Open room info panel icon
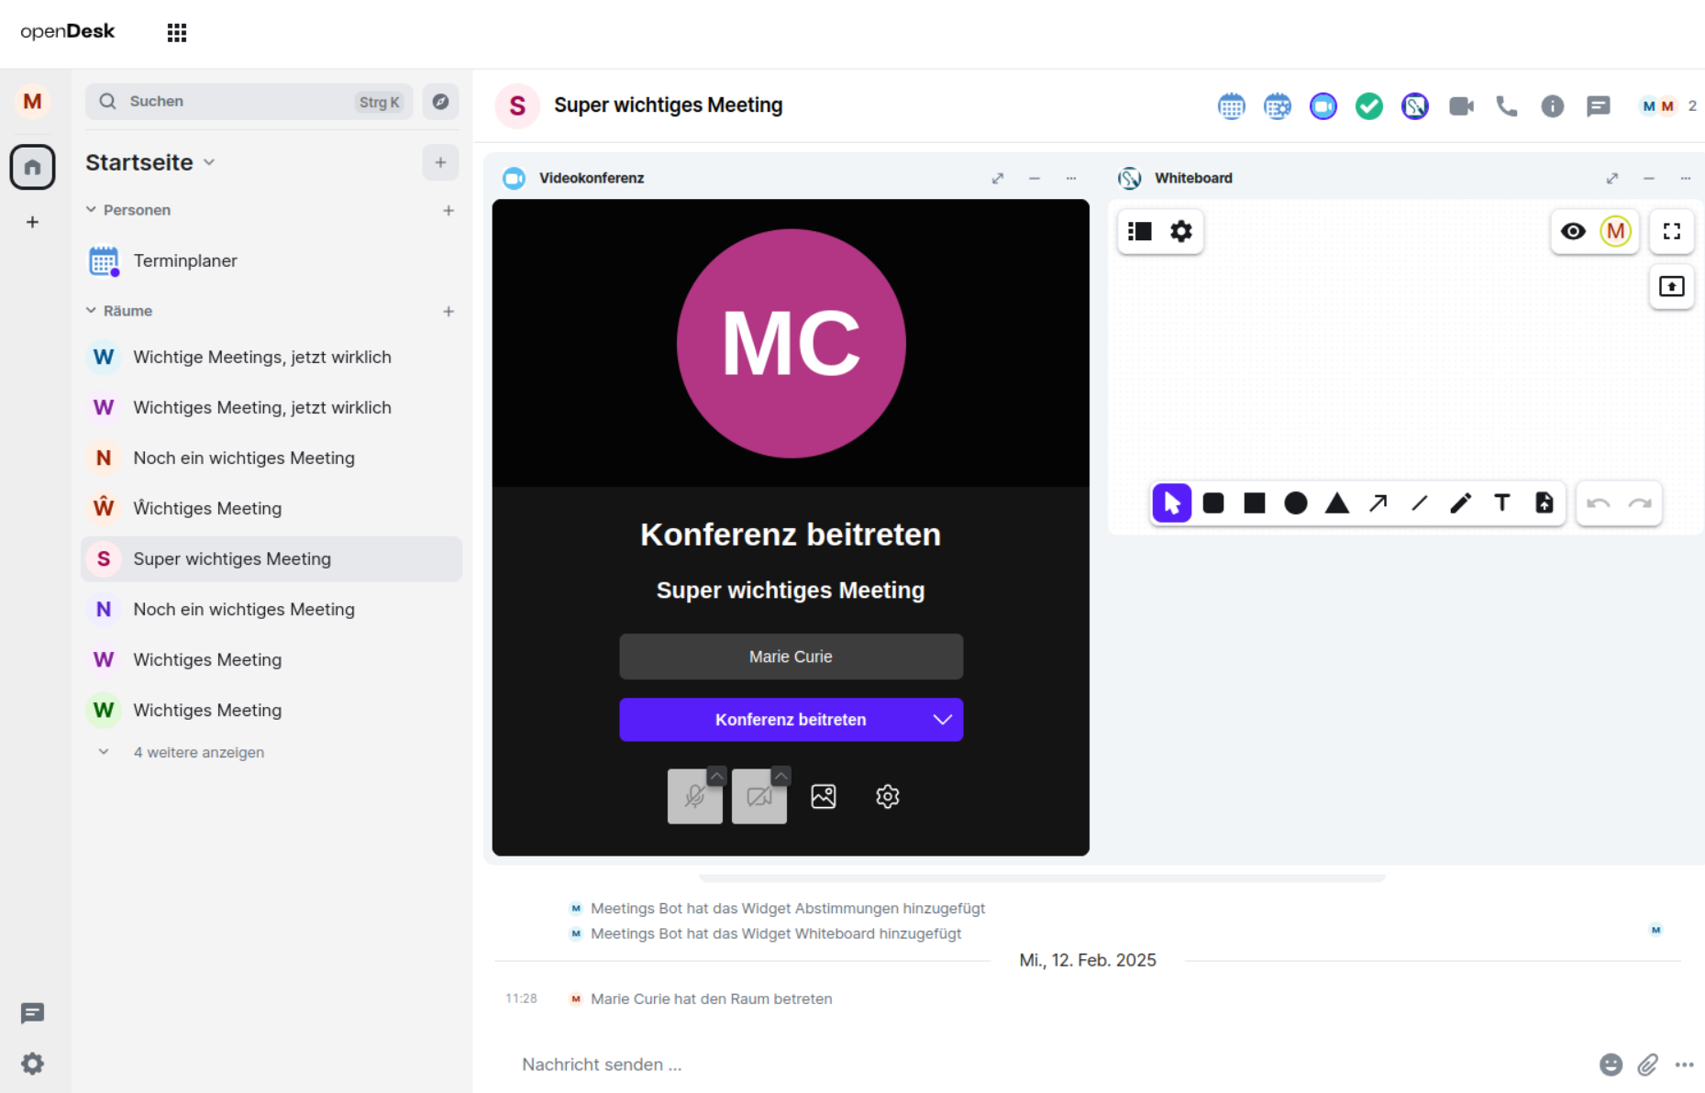1705x1093 pixels. pyautogui.click(x=1553, y=106)
